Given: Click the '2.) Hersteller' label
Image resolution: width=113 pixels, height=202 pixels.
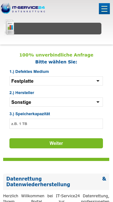Looking at the screenshot, I should pos(22,93).
